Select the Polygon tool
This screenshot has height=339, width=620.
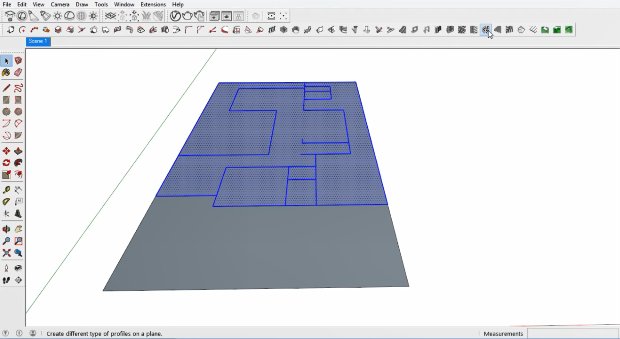click(18, 112)
